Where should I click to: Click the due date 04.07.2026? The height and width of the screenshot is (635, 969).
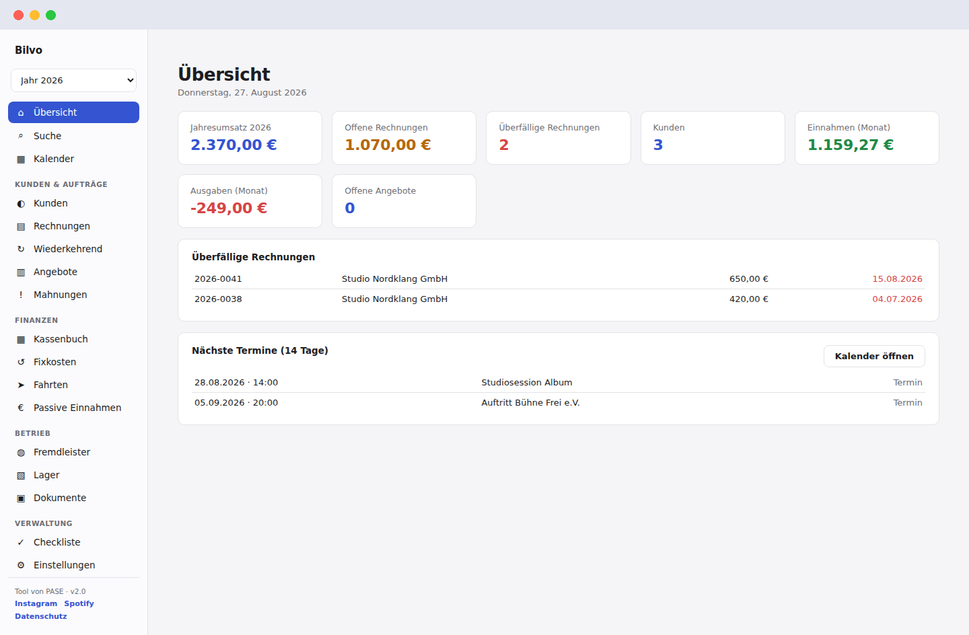(897, 299)
